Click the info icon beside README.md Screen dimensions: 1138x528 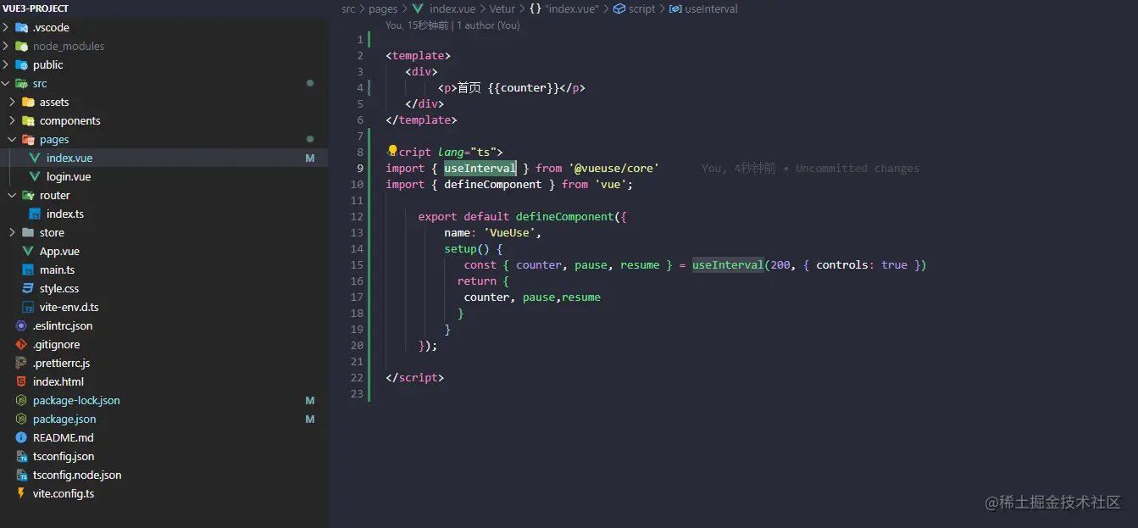[x=21, y=437]
